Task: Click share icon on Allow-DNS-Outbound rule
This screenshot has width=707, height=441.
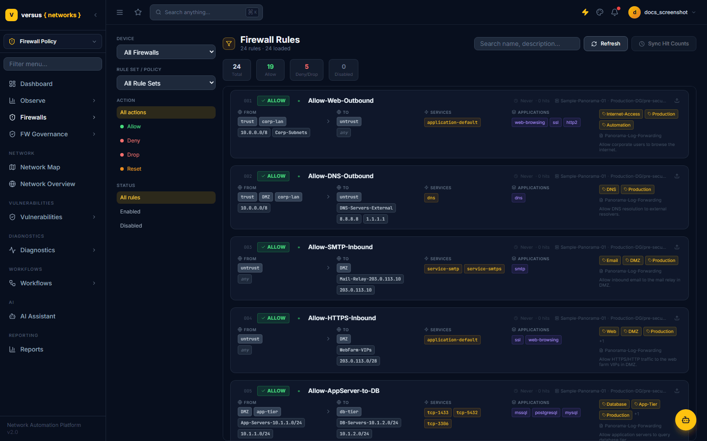Action: tap(677, 176)
